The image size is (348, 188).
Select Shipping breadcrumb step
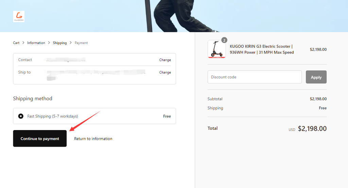[x=60, y=43]
